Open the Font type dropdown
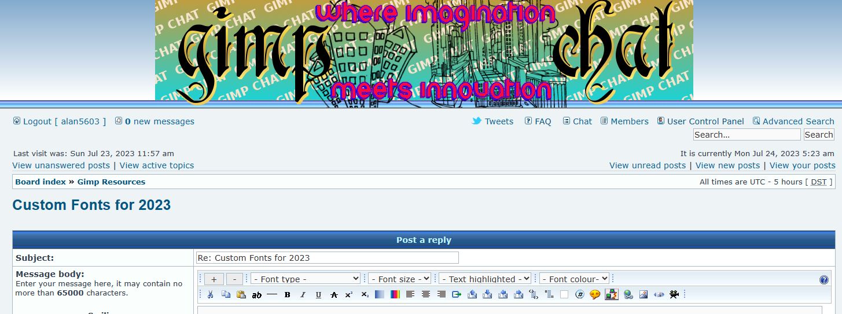Screen dimensions: 842x314 pyautogui.click(x=306, y=279)
